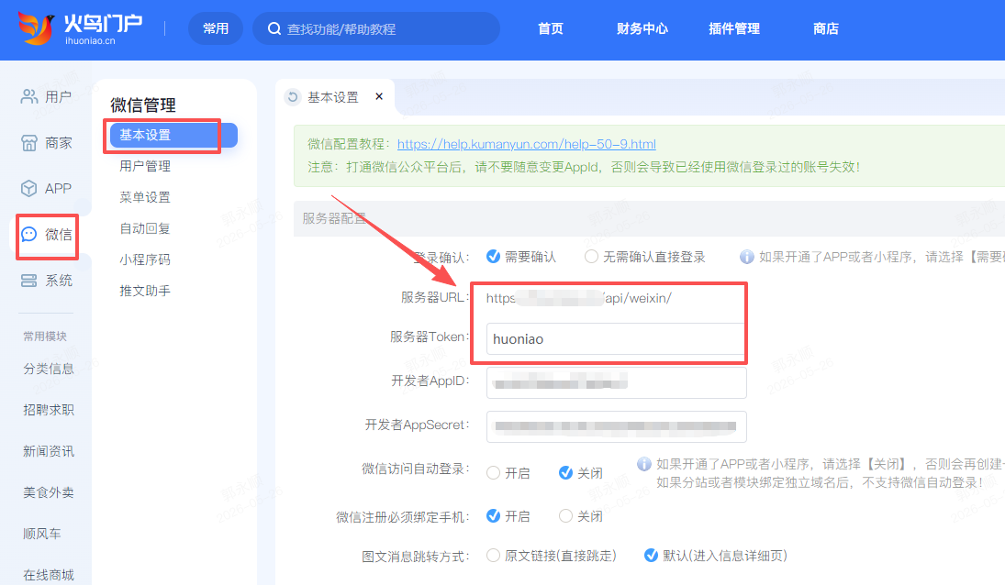Open 小程序码 in 微信管理 menu
Screen dimensions: 1005x585
tap(145, 259)
